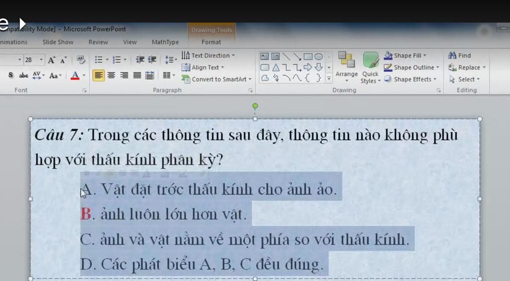Image resolution: width=510 pixels, height=281 pixels.
Task: Open the Line Spacing dropdown
Action: pyautogui.click(x=171, y=60)
